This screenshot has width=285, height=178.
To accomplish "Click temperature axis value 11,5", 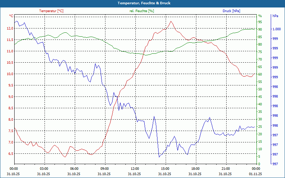I will coord(10,40).
